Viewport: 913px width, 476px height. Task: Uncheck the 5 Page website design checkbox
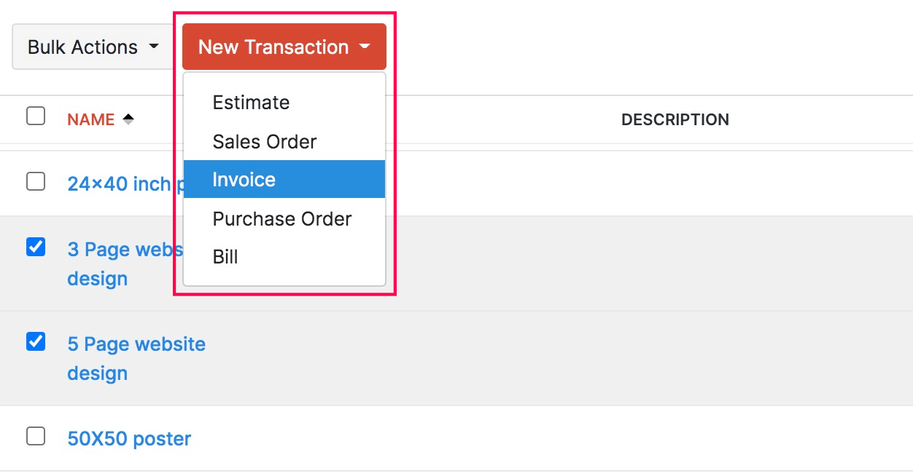[35, 341]
